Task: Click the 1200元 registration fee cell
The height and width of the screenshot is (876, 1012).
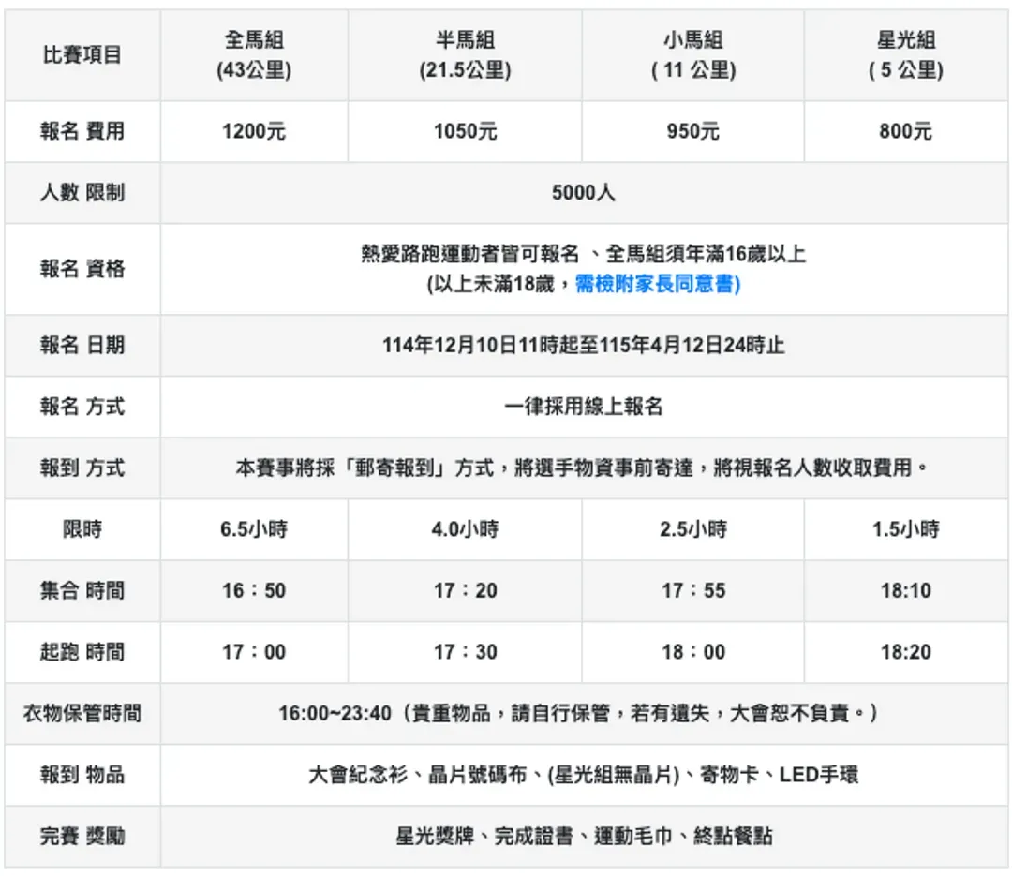Action: click(x=254, y=132)
